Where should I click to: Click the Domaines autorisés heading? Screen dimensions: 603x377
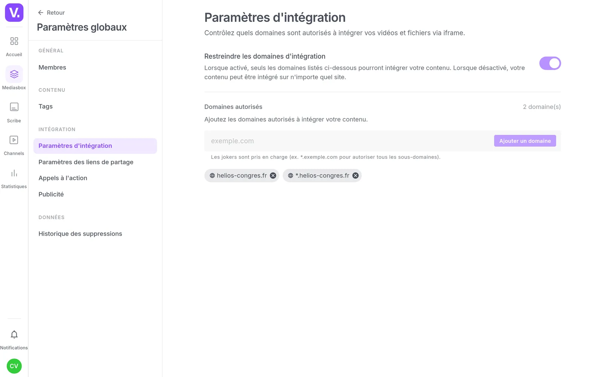233,107
